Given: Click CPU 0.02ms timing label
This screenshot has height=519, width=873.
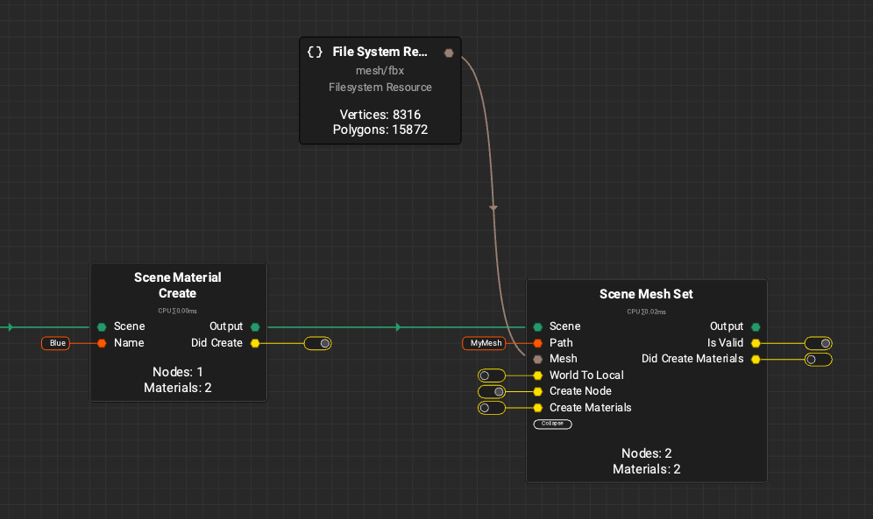Looking at the screenshot, I should click(x=646, y=312).
